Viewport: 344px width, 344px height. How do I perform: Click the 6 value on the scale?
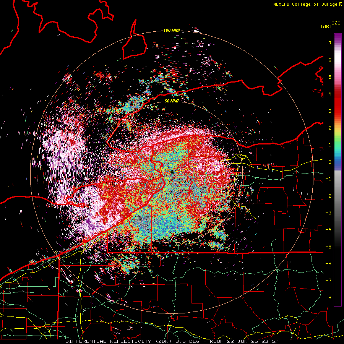click(330, 60)
